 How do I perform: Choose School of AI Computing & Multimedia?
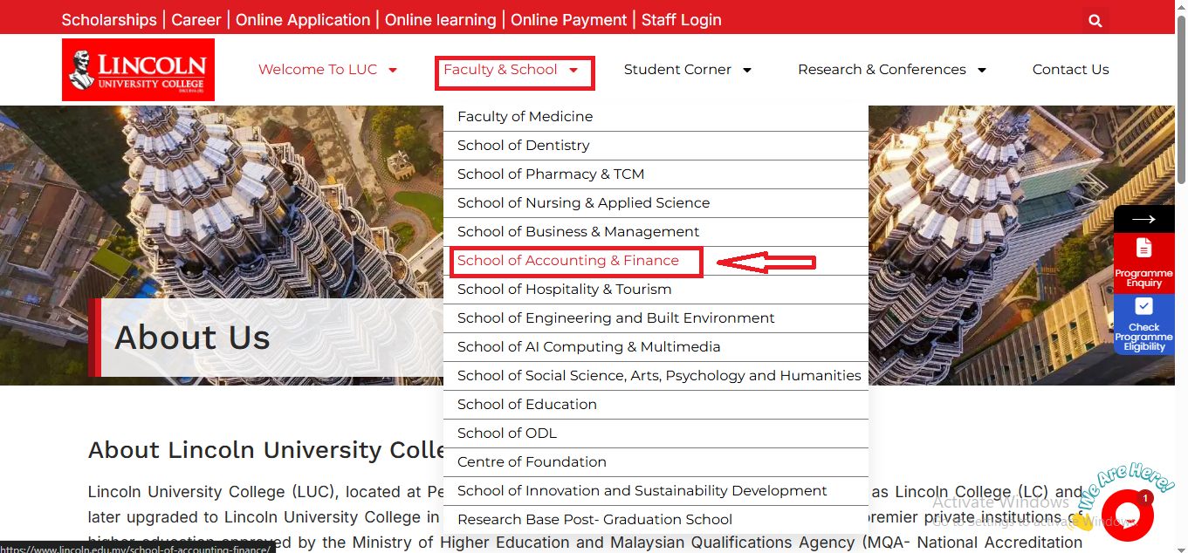tap(589, 347)
